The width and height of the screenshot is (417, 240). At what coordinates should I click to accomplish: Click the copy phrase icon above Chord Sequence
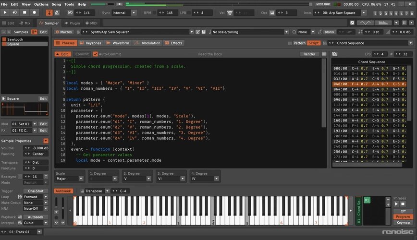[334, 54]
